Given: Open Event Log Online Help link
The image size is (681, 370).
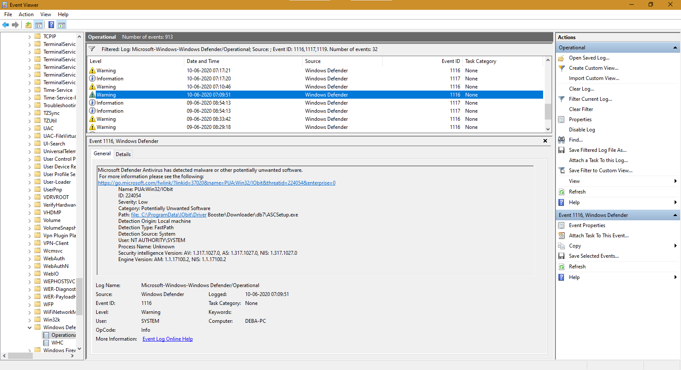Looking at the screenshot, I should (168, 339).
